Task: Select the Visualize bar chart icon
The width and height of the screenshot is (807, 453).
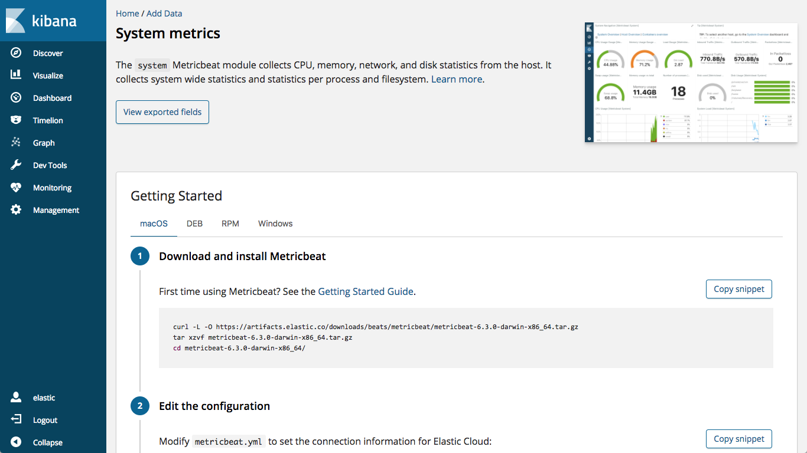Action: 16,75
